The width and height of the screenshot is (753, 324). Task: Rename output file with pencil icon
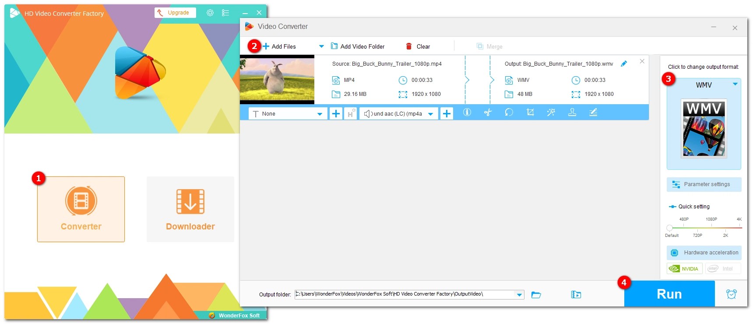coord(624,63)
